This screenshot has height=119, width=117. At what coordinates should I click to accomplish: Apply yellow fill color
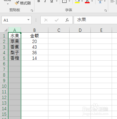coord(77,1)
